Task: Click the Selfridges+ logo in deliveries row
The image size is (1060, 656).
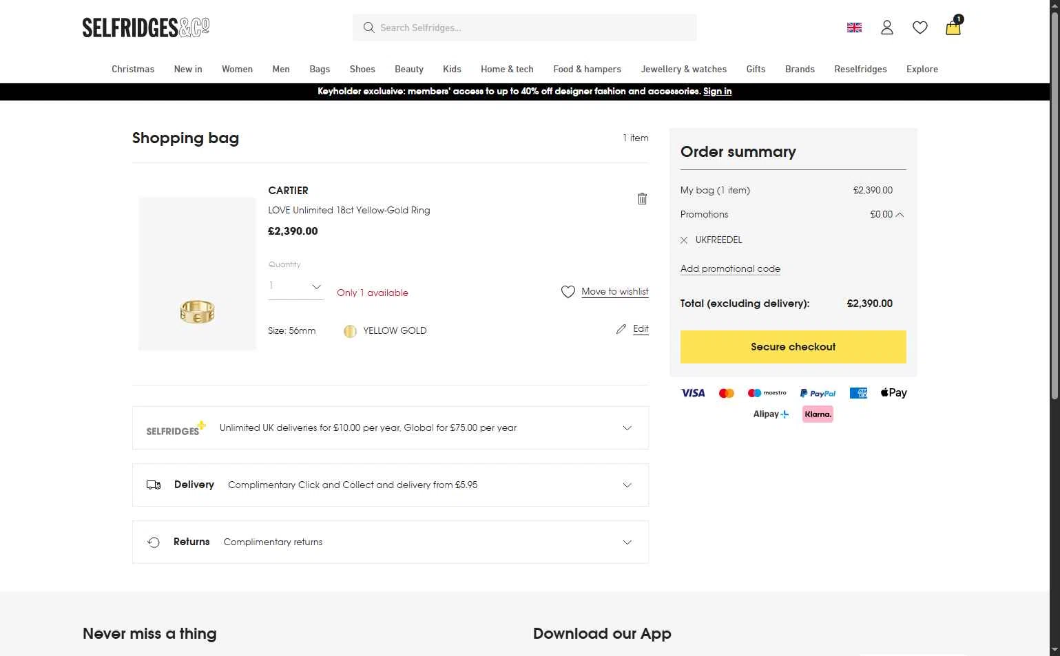Action: coord(176,428)
